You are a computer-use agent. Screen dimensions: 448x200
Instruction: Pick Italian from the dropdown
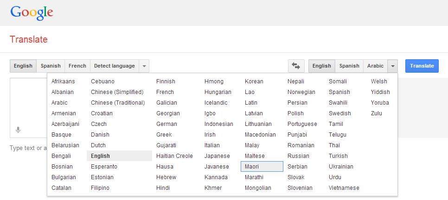coord(212,145)
